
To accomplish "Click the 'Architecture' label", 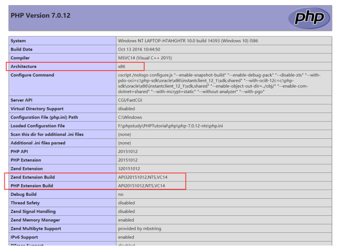I will click(x=23, y=66).
